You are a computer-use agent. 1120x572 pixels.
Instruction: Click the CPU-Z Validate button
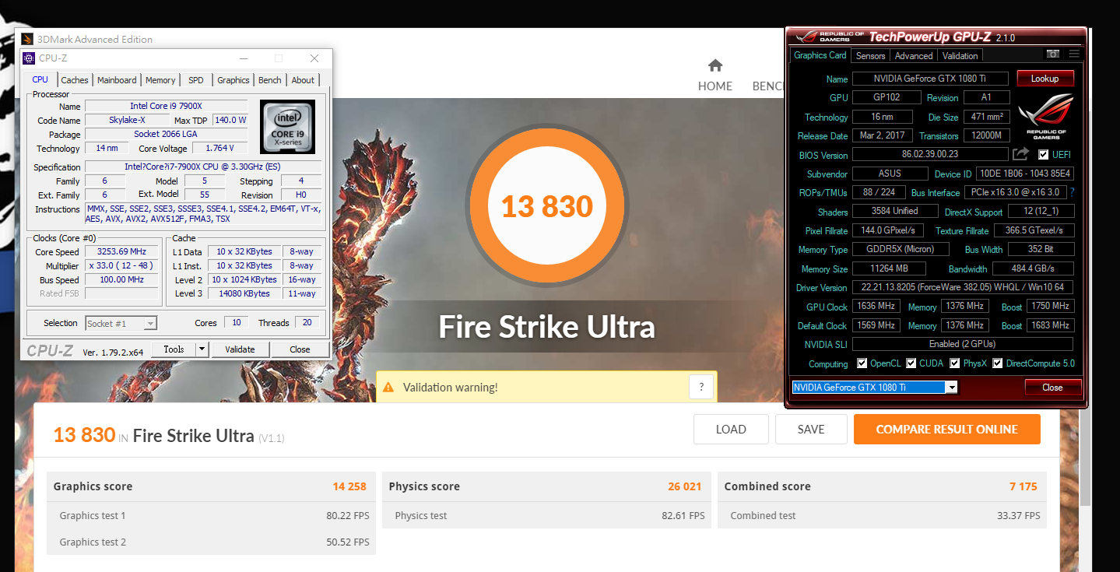tap(240, 349)
